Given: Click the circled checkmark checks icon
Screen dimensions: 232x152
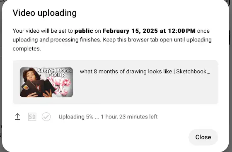Looking at the screenshot, I should coord(46,117).
